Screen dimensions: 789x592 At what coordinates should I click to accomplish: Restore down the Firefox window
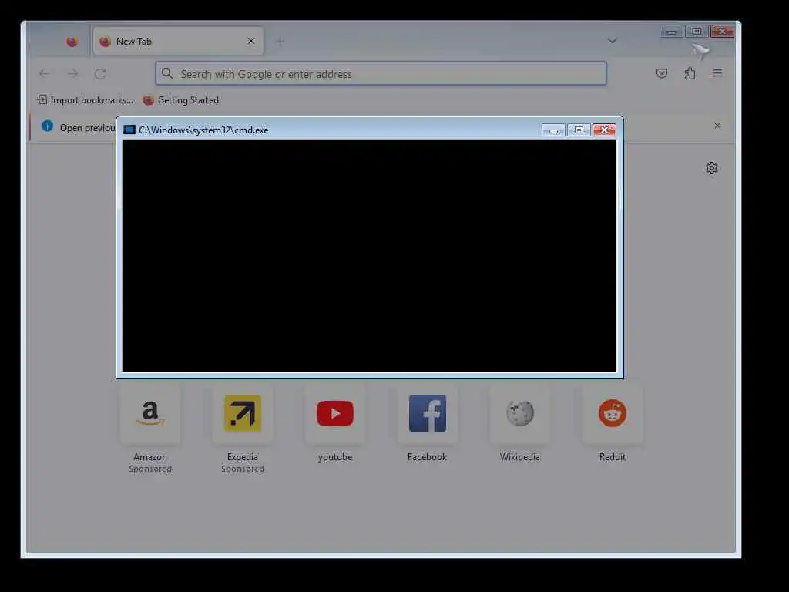click(697, 32)
